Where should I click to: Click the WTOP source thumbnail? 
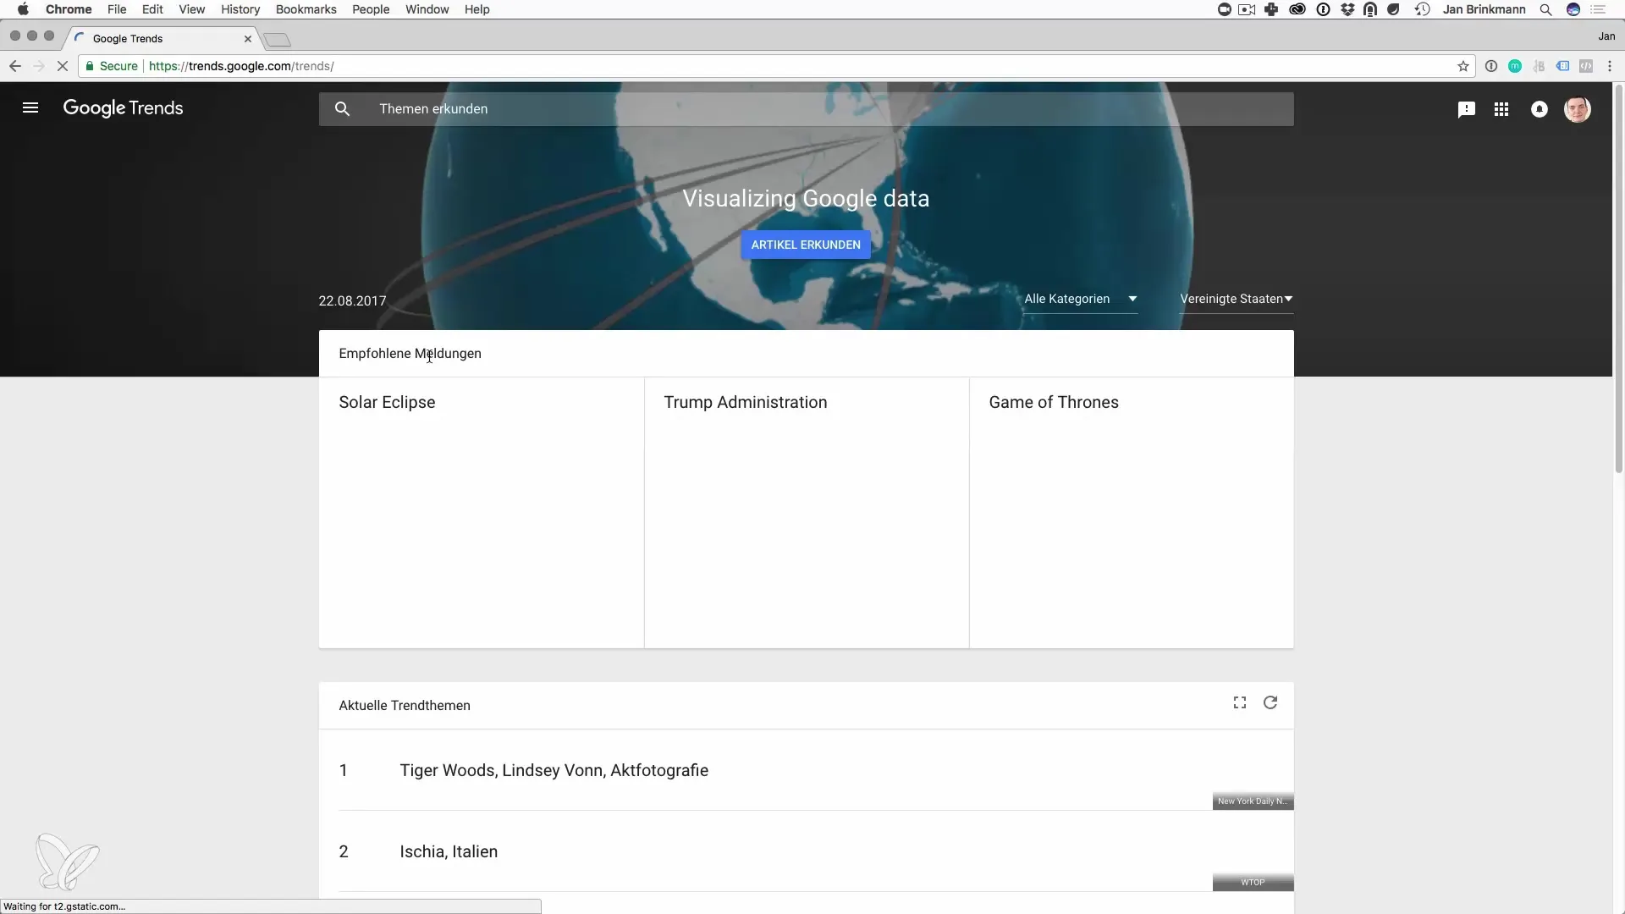1253,883
